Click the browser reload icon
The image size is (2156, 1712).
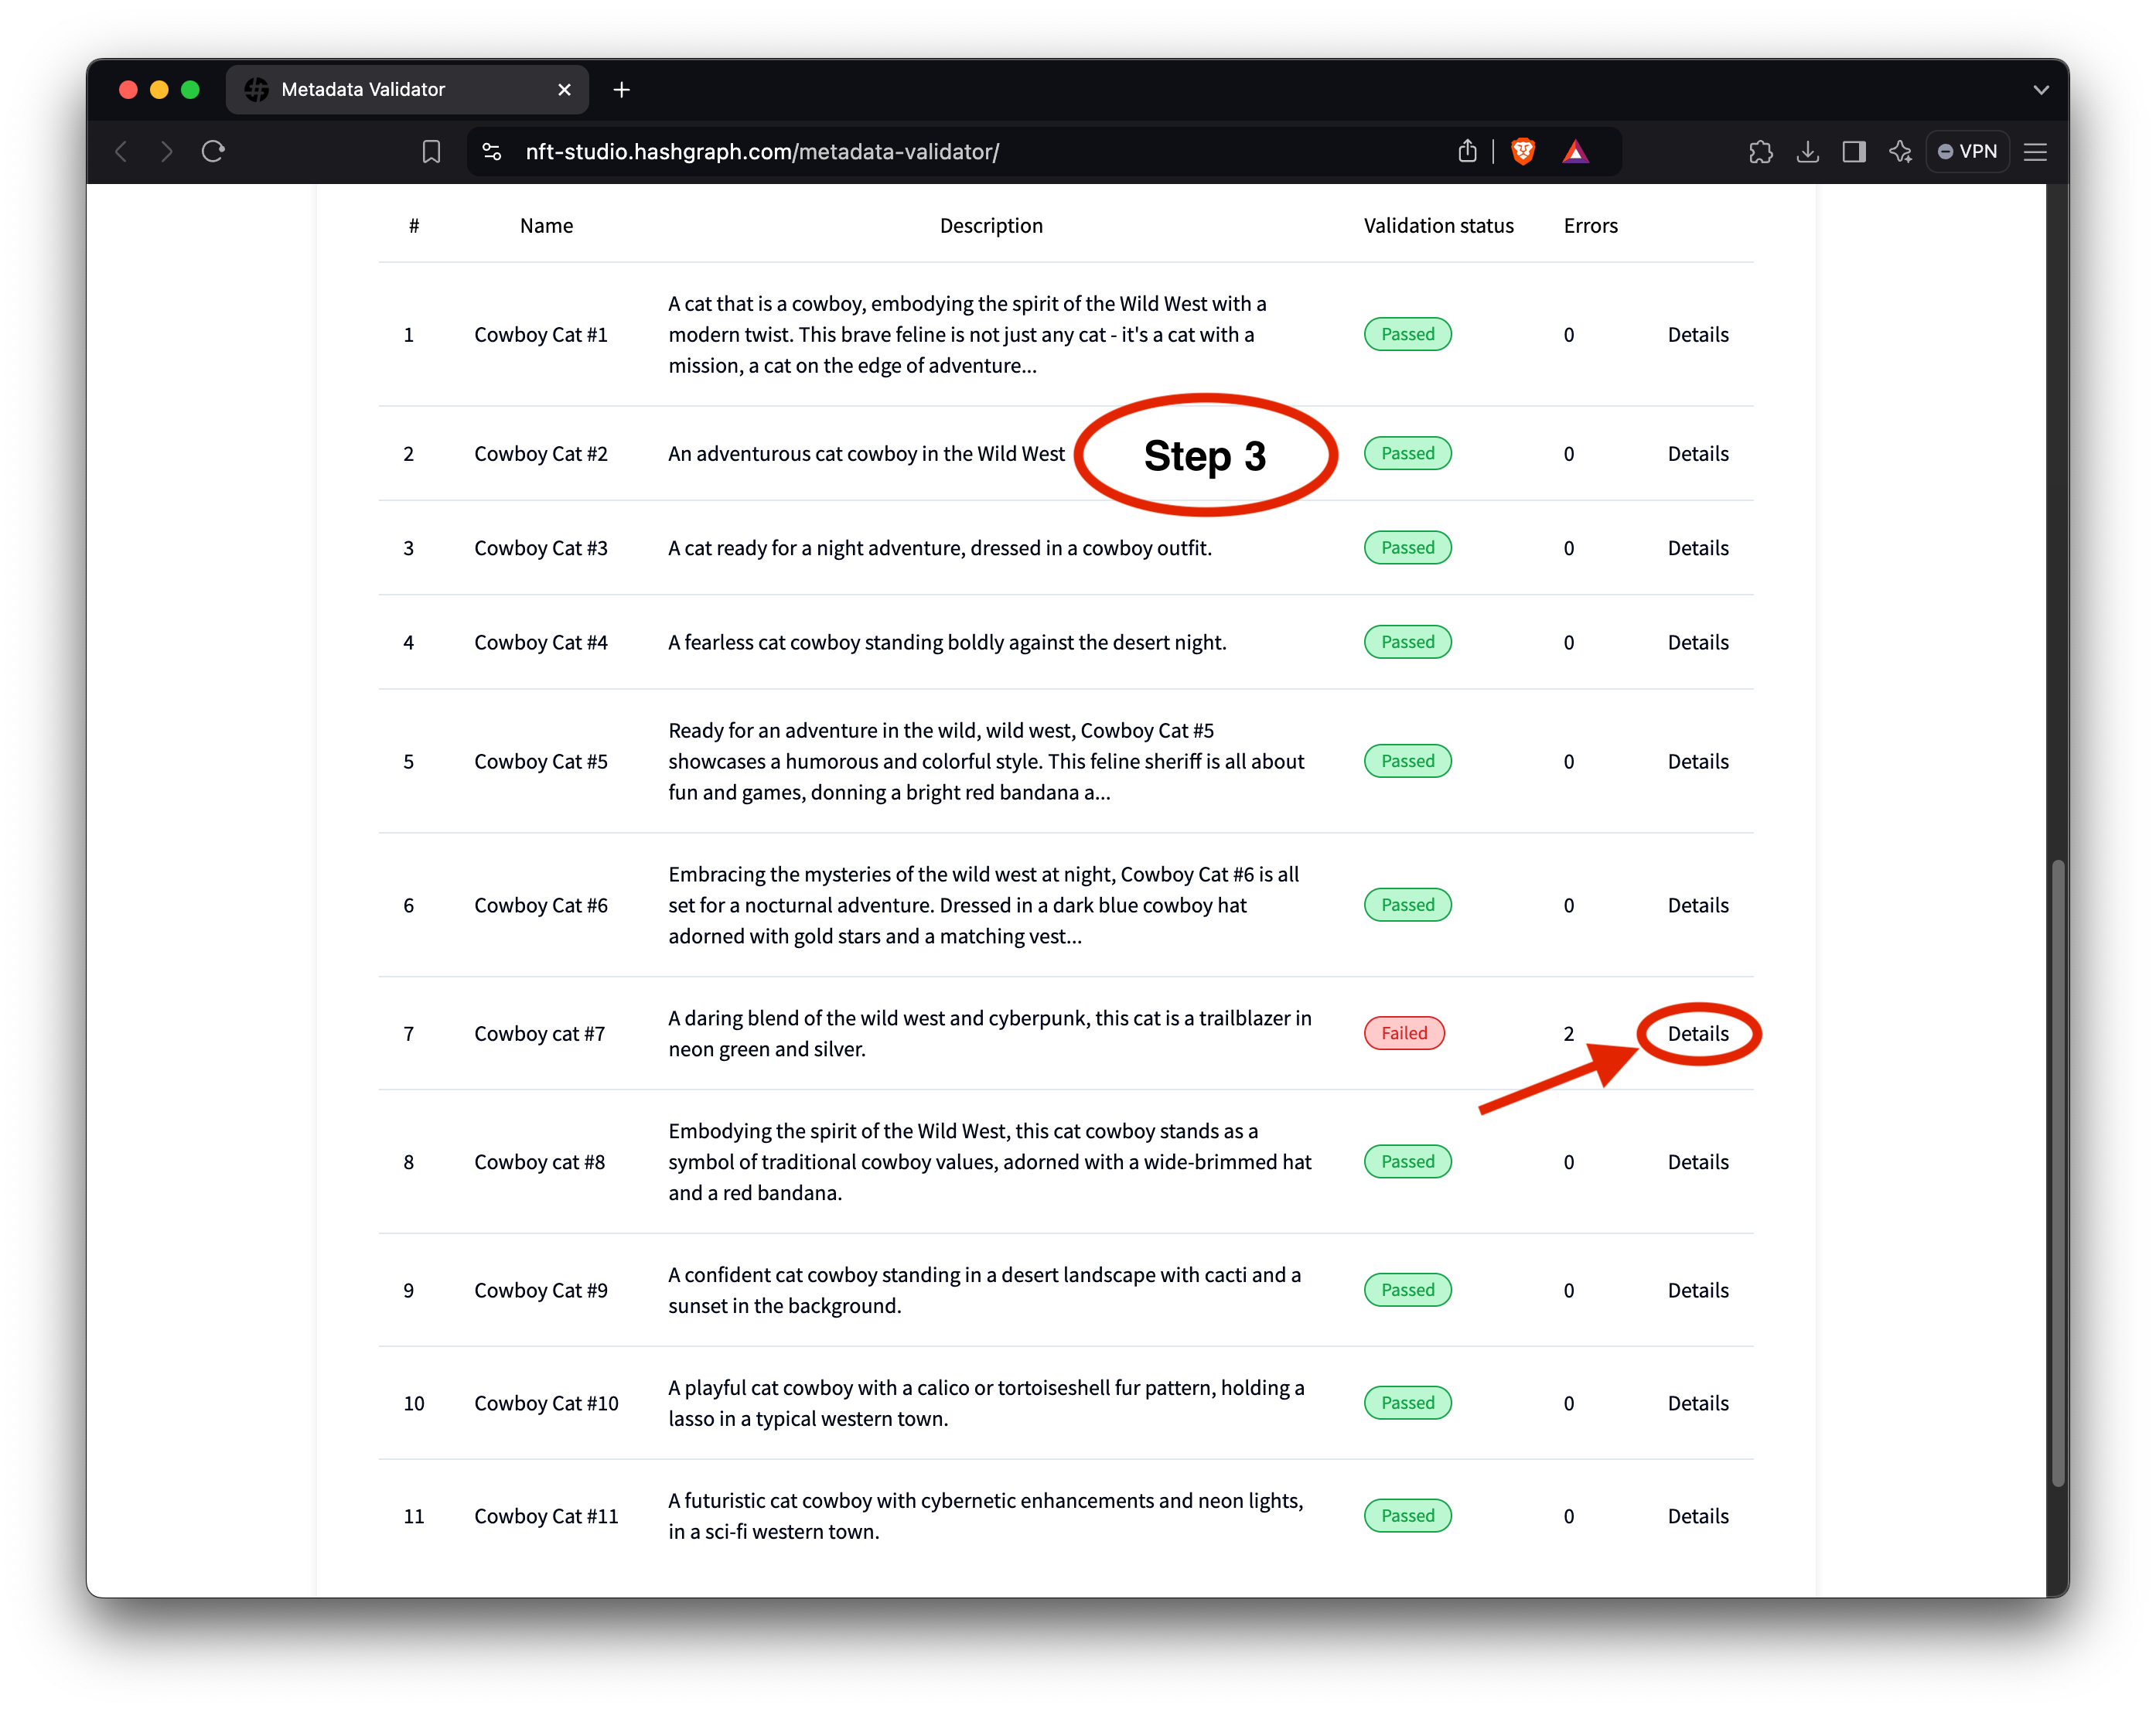pos(213,152)
